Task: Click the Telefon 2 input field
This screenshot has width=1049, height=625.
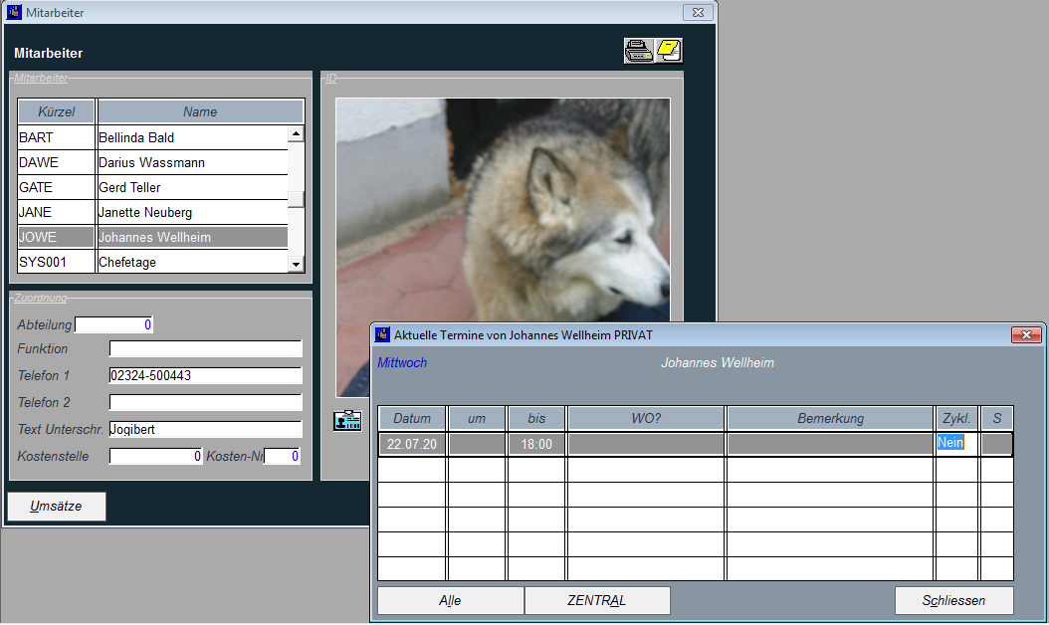Action: click(x=205, y=402)
